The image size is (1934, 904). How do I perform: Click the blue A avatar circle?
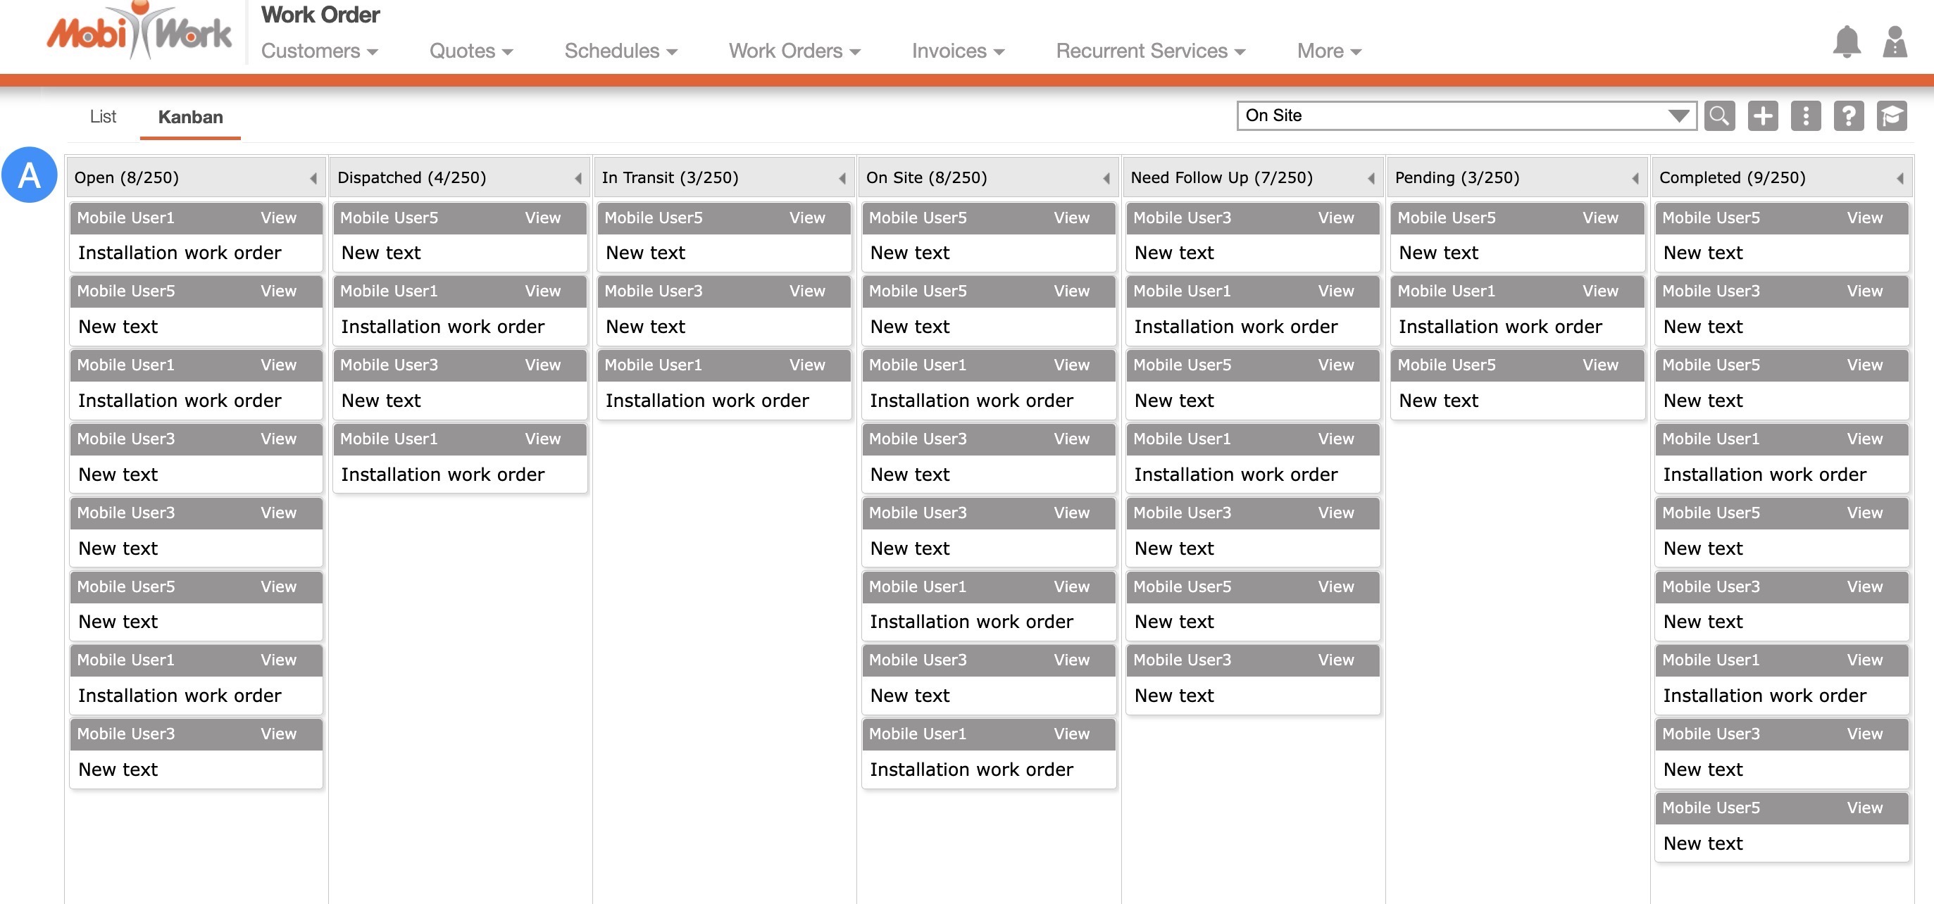30,175
